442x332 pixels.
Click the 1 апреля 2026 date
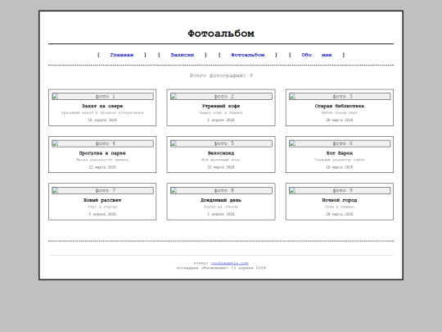point(221,214)
